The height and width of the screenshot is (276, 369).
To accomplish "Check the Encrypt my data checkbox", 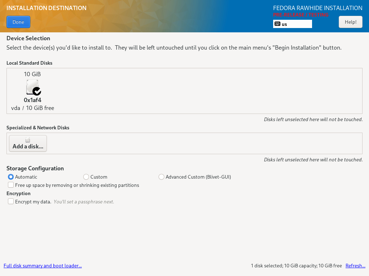I will pyautogui.click(x=11, y=201).
